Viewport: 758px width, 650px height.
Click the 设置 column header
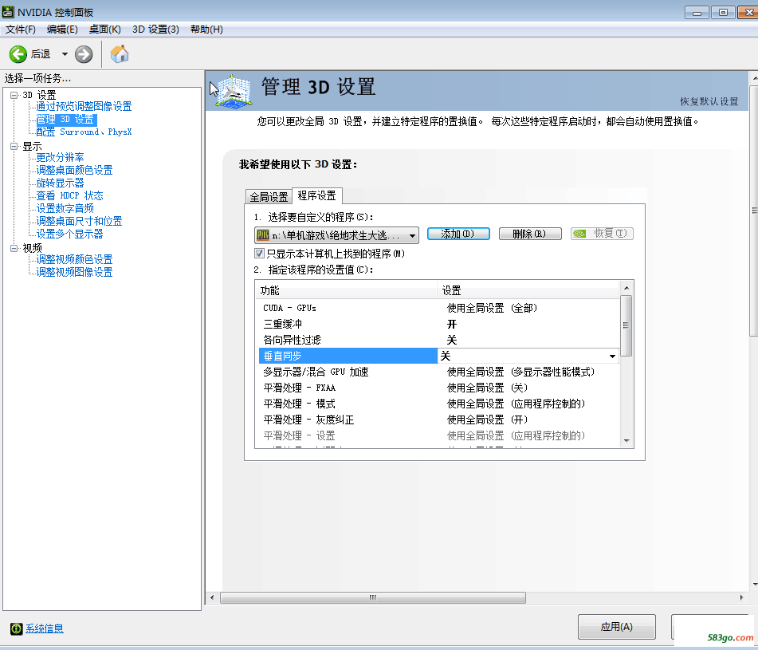[528, 290]
